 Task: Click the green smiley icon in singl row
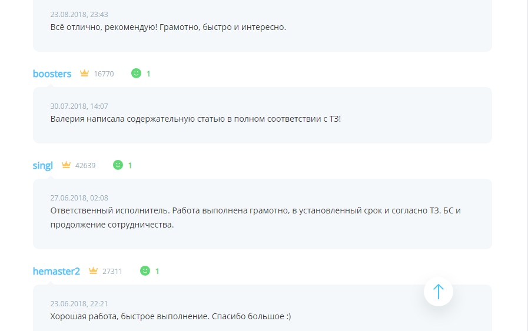point(118,165)
